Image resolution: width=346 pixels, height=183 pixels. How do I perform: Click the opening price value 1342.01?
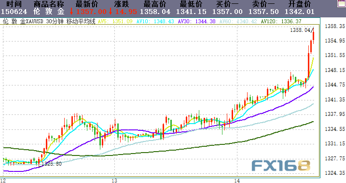pos(300,12)
